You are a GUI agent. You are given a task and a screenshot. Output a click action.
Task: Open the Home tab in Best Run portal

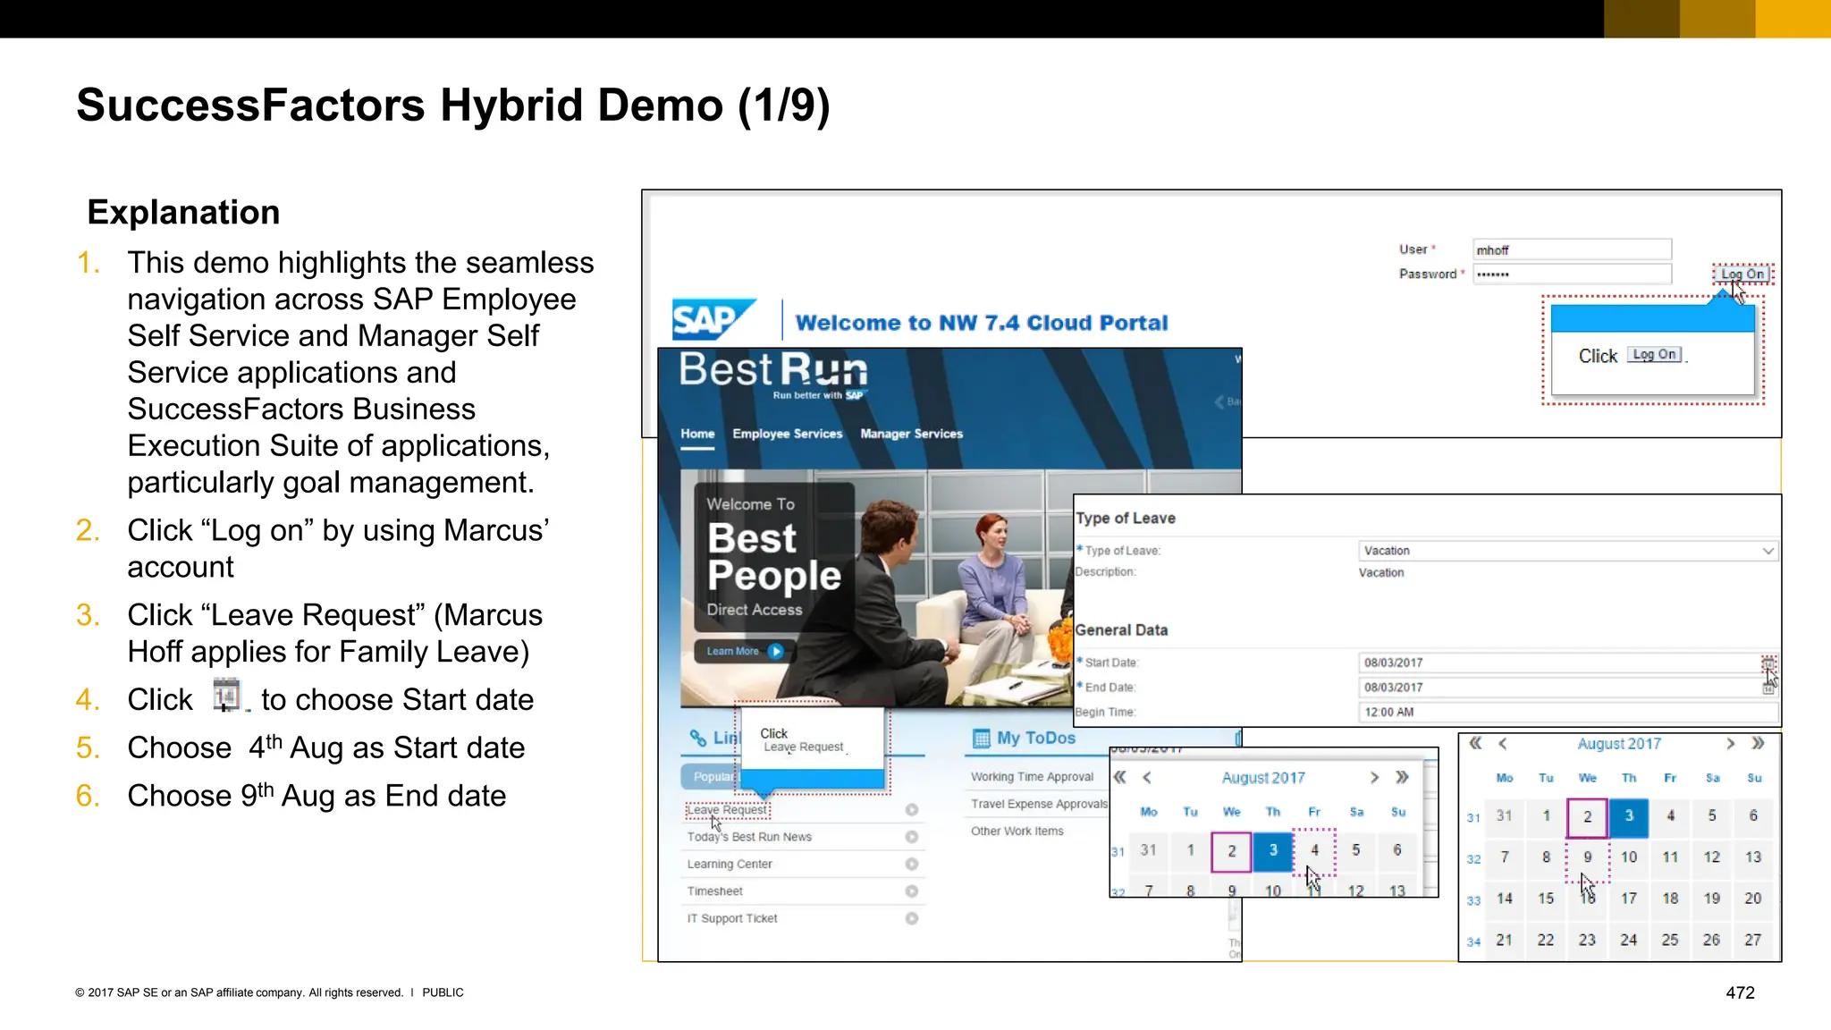click(697, 434)
